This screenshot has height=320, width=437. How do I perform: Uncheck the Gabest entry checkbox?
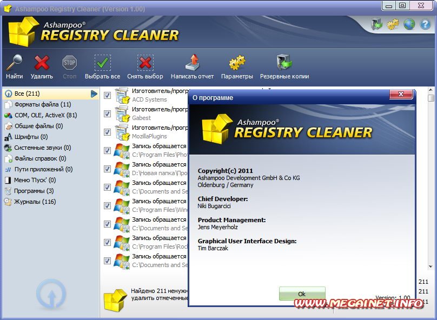pyautogui.click(x=107, y=114)
